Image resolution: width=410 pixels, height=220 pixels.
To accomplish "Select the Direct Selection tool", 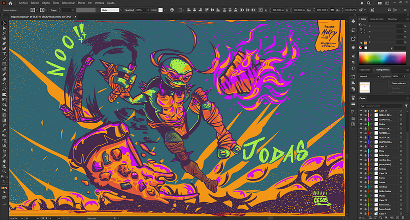I will tap(4, 28).
